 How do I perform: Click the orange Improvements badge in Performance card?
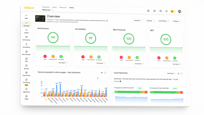(x=53, y=57)
